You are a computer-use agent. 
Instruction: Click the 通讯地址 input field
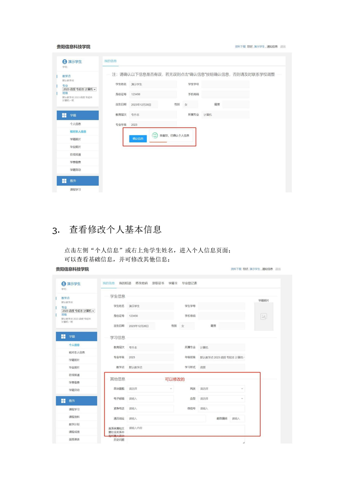167,418
